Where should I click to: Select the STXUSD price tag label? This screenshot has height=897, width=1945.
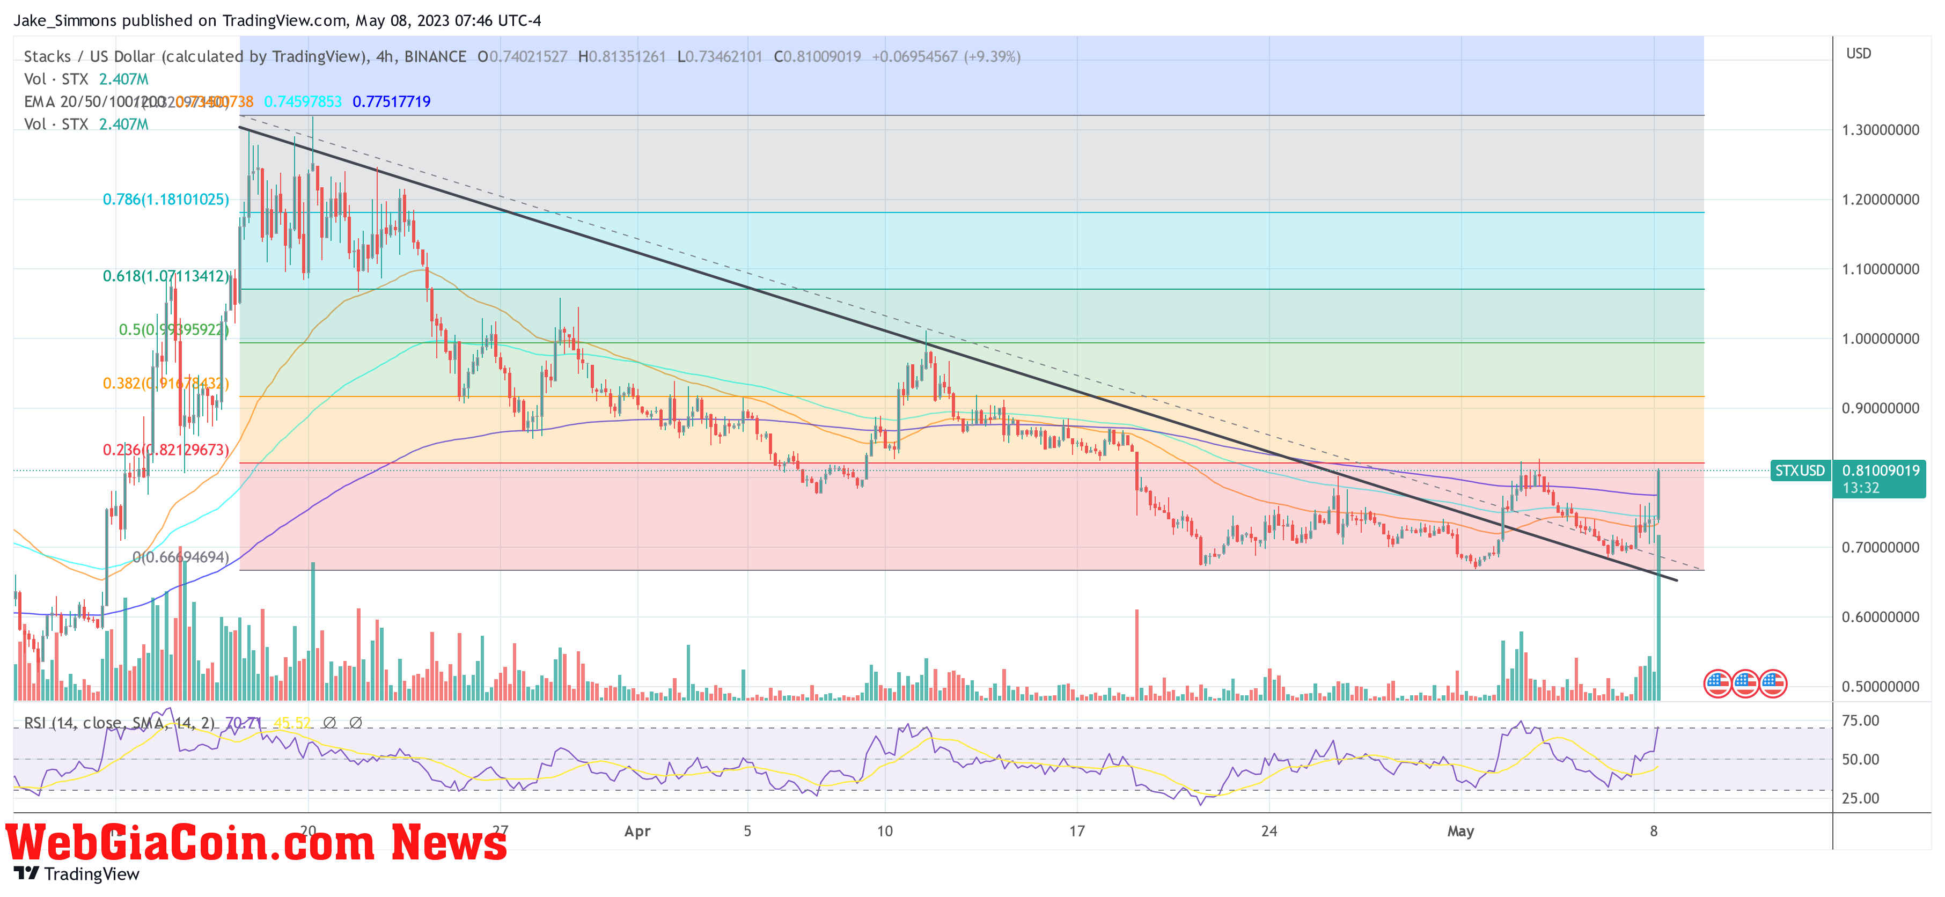pos(1800,470)
